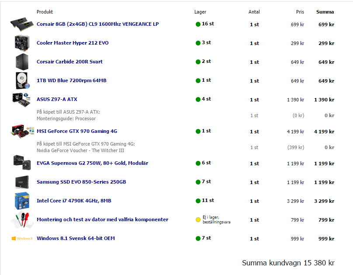Image resolution: width=353 pixels, height=275 pixels.
Task: Click the yellow out-of-stock dot for Montering
Action: (198, 219)
